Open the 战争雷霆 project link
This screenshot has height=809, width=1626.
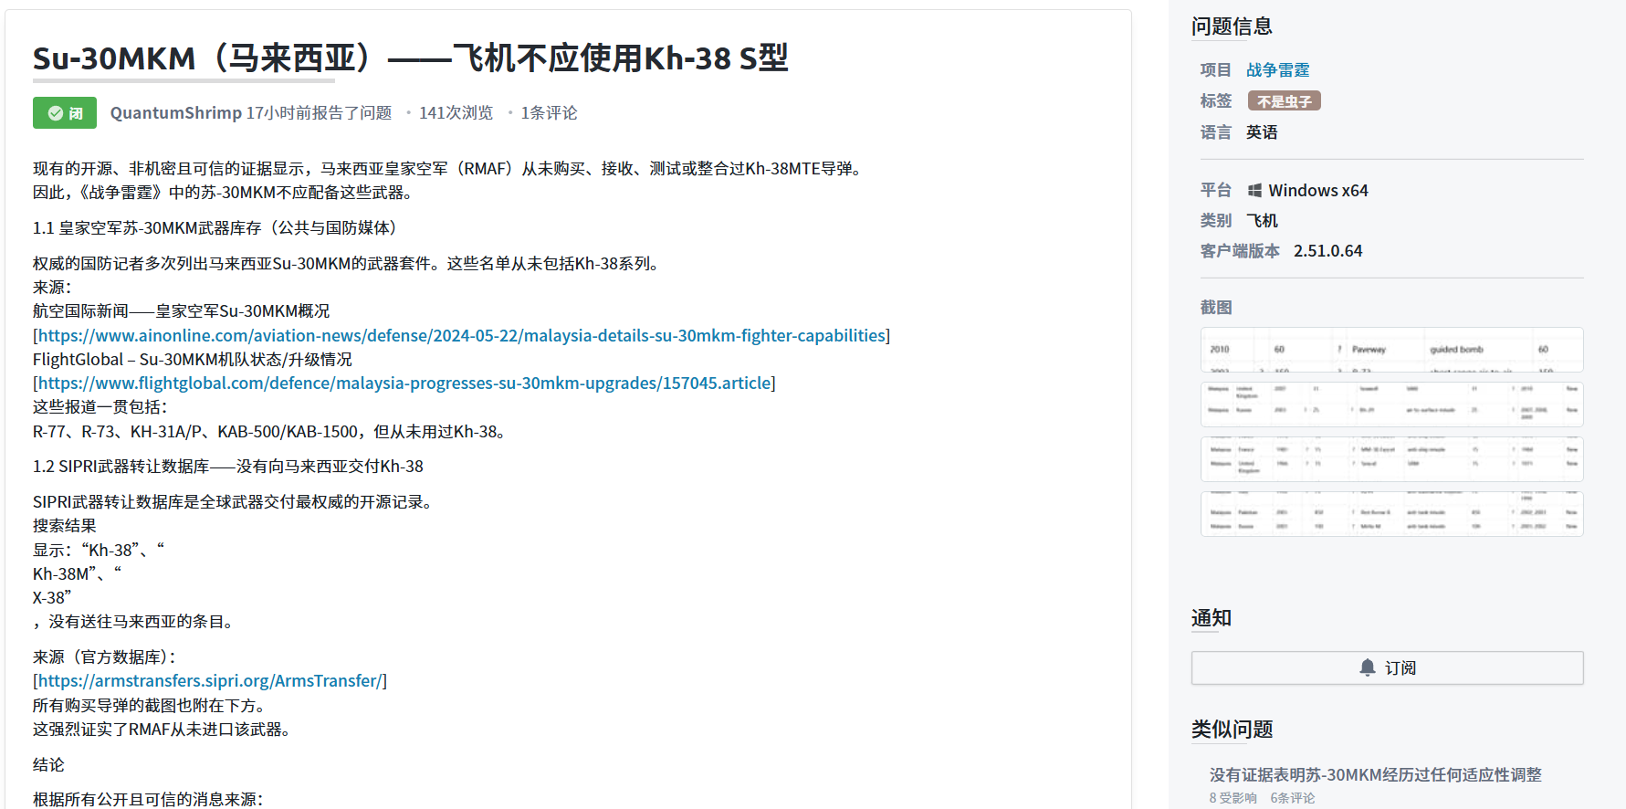1277,70
